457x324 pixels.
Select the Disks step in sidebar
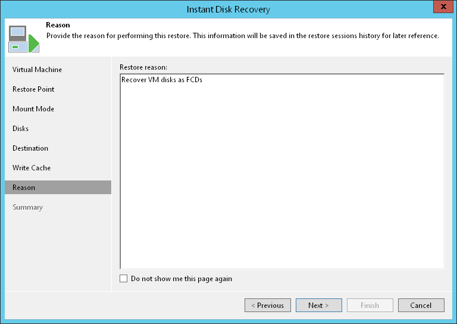pyautogui.click(x=21, y=129)
